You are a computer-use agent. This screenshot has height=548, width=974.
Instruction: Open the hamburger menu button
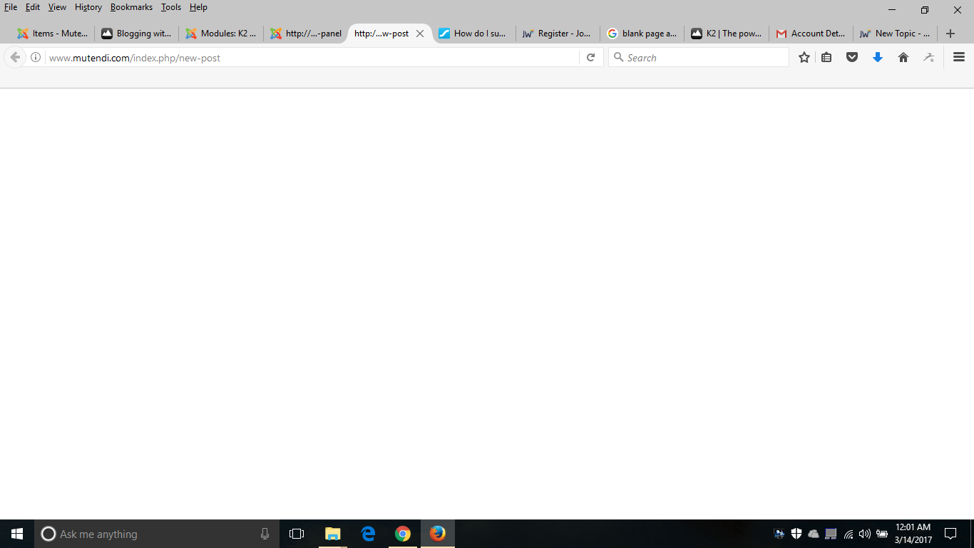click(959, 58)
